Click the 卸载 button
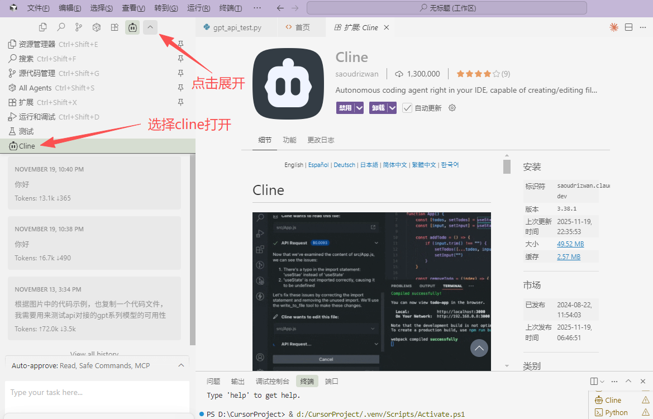653x419 pixels. [x=378, y=108]
